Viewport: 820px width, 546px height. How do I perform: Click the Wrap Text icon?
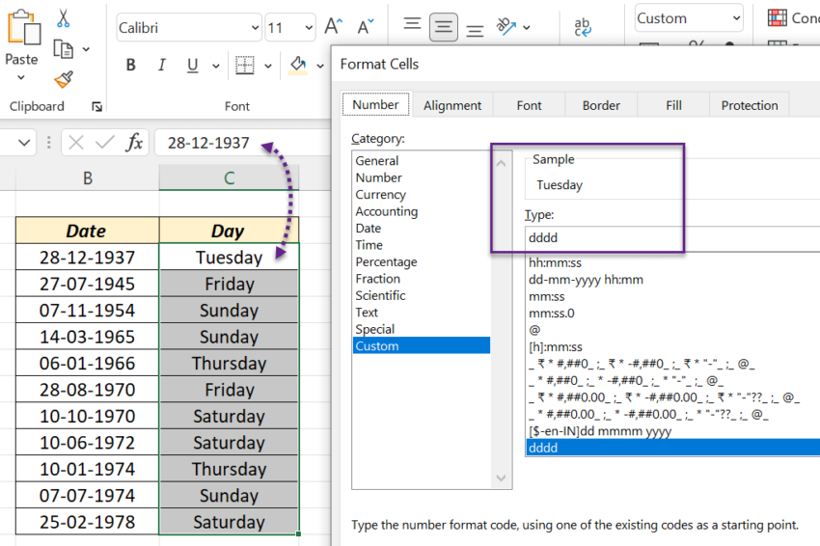pyautogui.click(x=583, y=27)
